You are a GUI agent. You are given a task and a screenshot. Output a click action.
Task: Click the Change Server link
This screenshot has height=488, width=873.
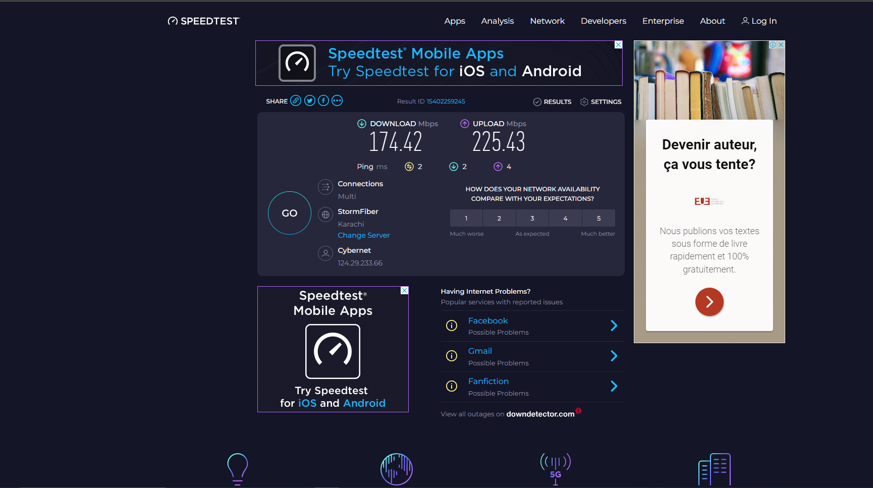pyautogui.click(x=364, y=235)
